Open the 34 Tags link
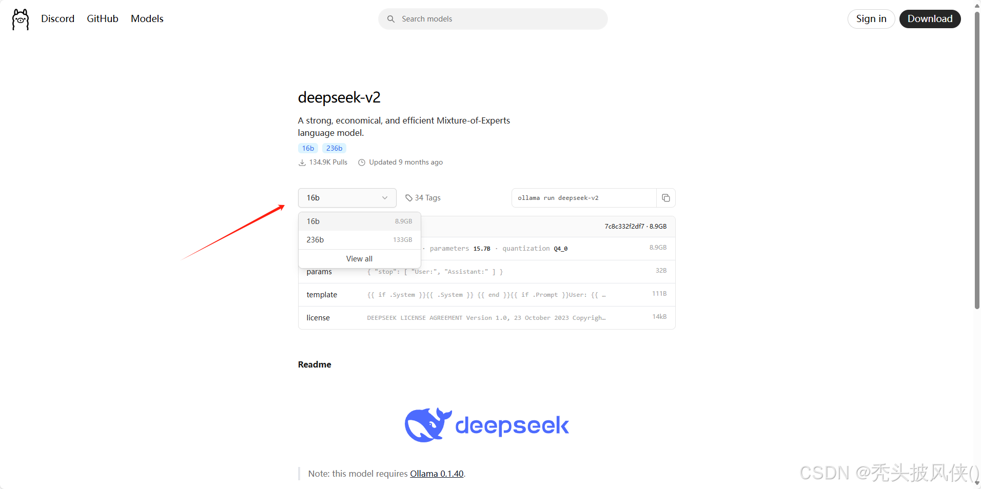Viewport: 981px width, 489px height. tap(422, 198)
